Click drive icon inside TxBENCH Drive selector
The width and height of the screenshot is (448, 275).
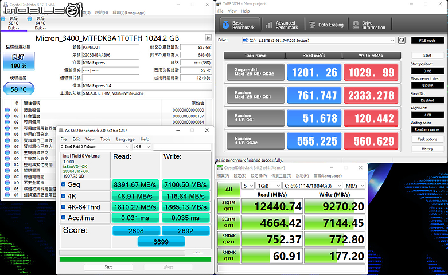(x=246, y=40)
